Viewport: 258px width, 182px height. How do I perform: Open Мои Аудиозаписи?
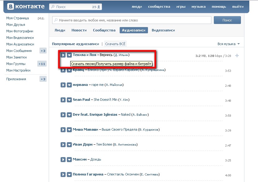coord(20,44)
